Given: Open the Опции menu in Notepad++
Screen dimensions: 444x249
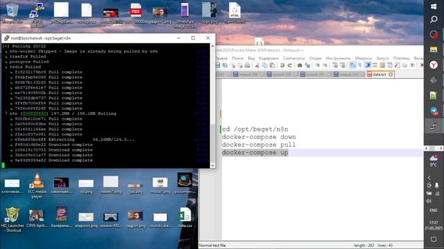Looking at the screenshot, I should [x=315, y=58].
